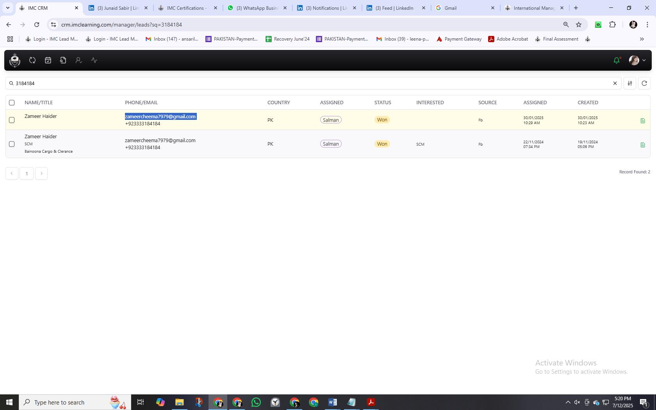Click the sync arrows icon in the CRM header
Viewport: 656px width, 410px height.
32,60
